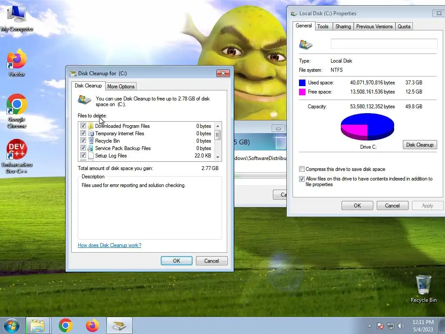The width and height of the screenshot is (445, 334).
Task: Open Firefox from the taskbar
Action: (93, 325)
